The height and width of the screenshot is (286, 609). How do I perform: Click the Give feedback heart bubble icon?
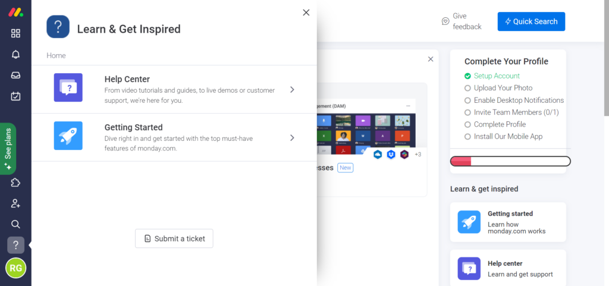[445, 21]
